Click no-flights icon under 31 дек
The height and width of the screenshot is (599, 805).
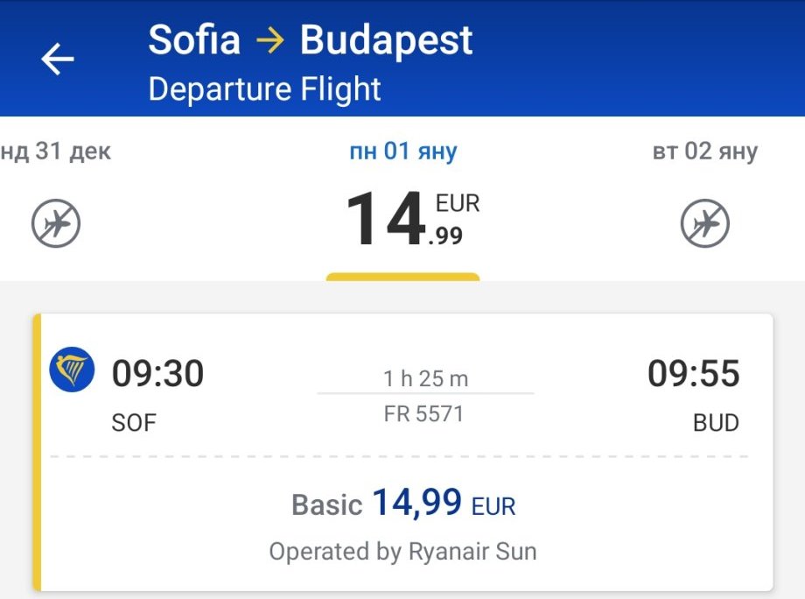(56, 224)
